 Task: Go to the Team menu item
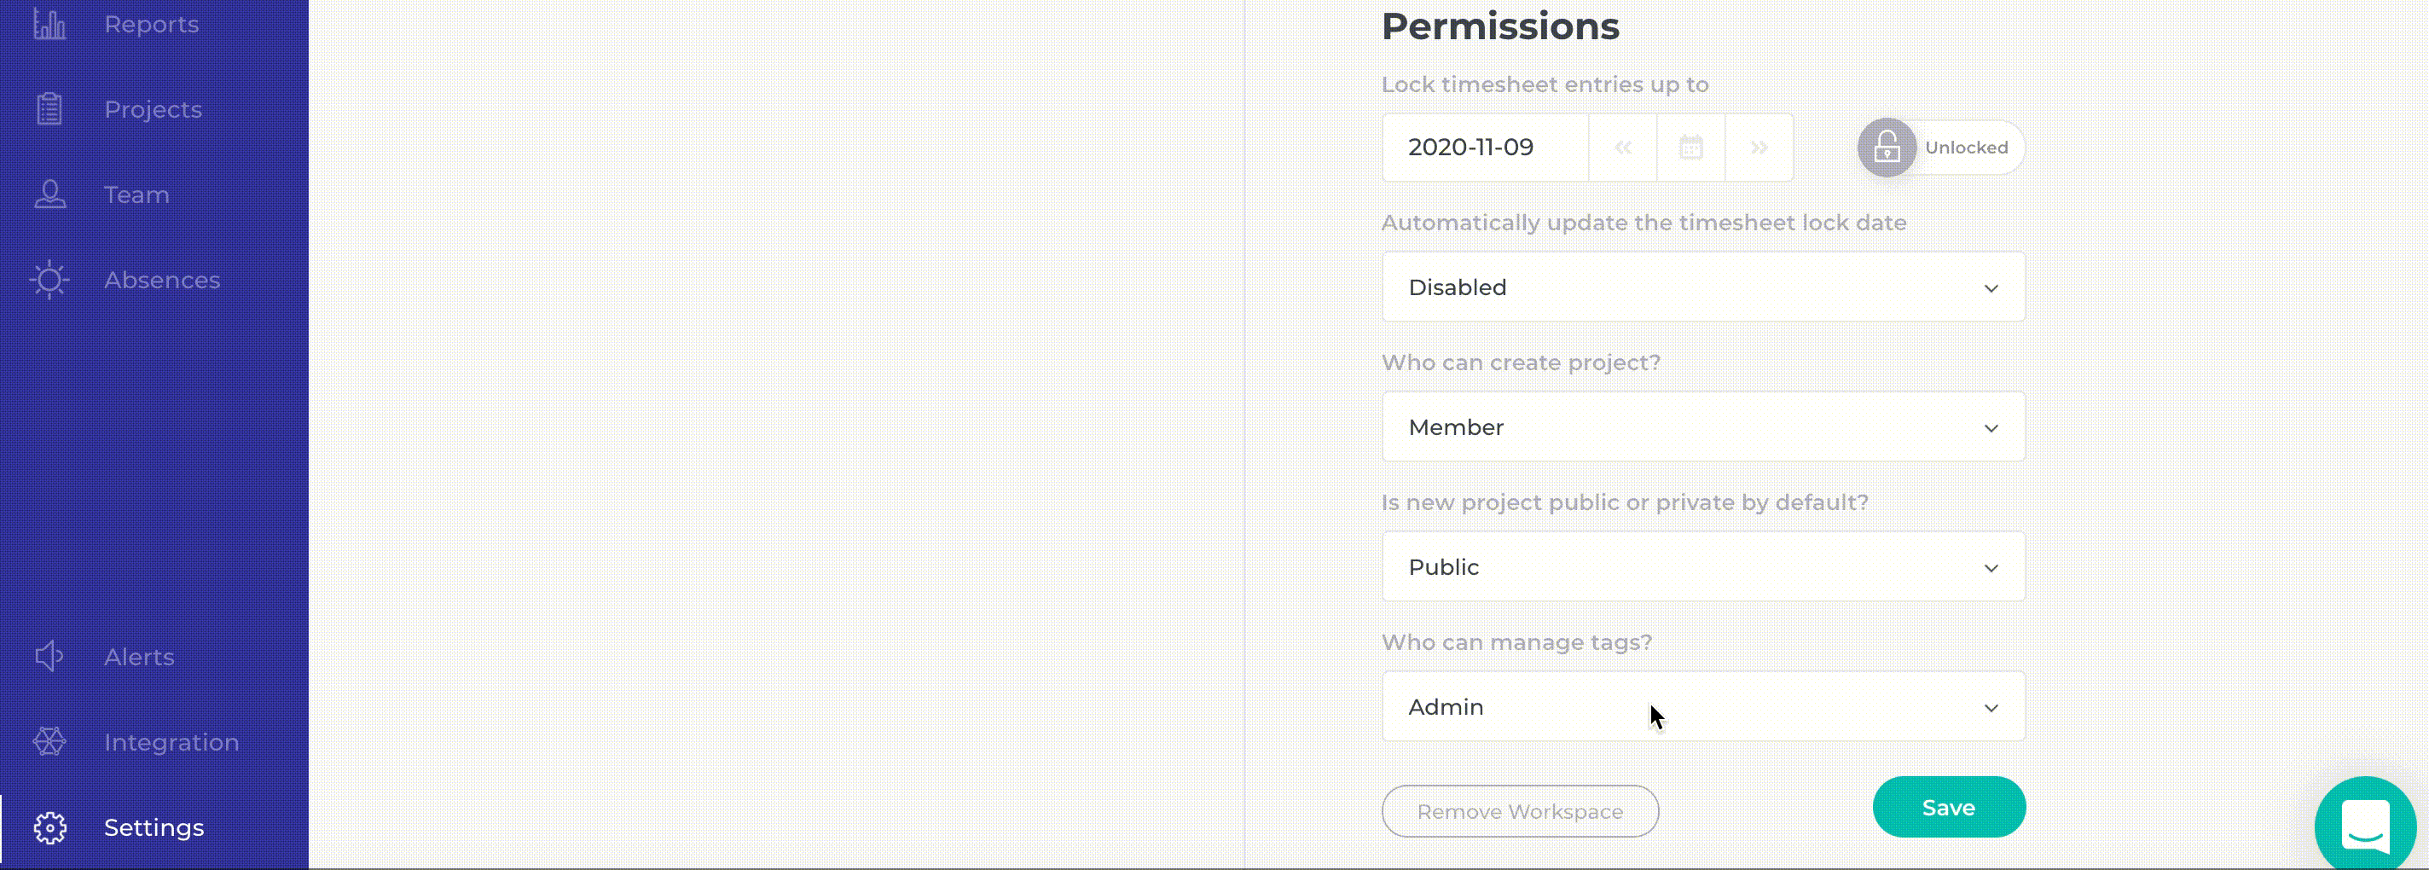pos(136,195)
